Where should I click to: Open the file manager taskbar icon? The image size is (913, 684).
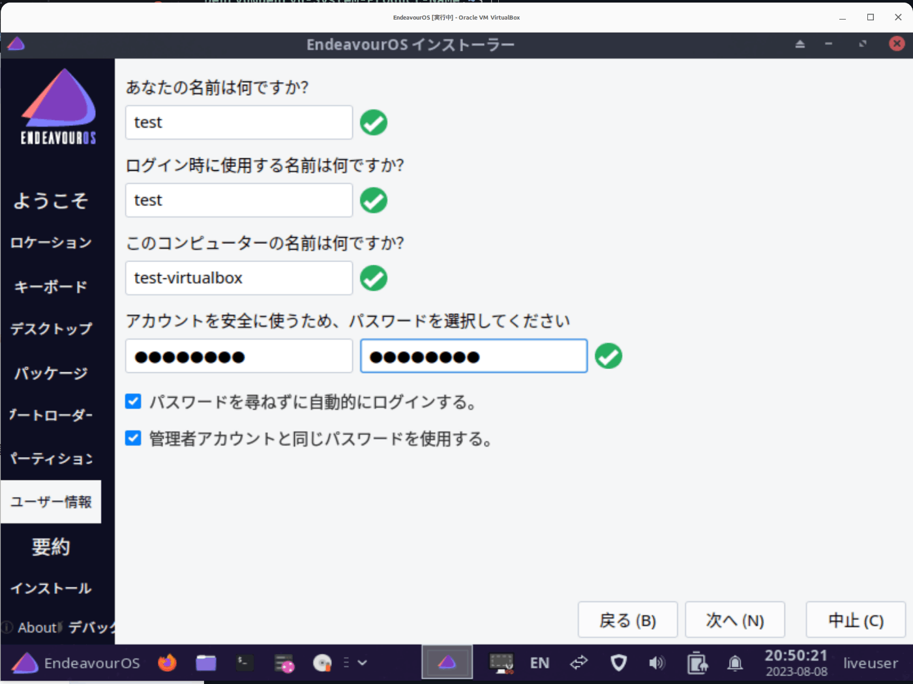(x=206, y=663)
